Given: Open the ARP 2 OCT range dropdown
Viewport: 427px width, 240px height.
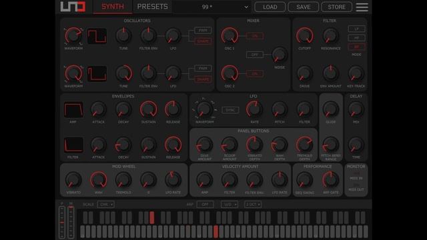Looking at the screenshot, I should 253,205.
